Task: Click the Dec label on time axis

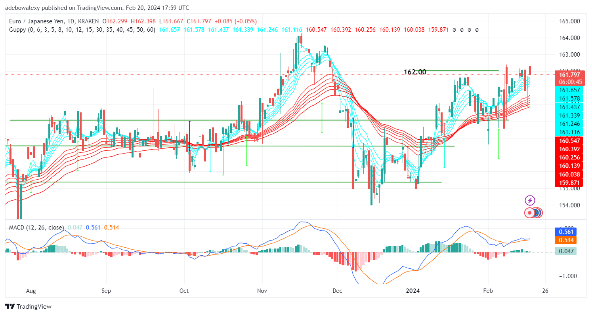Action: (336, 291)
